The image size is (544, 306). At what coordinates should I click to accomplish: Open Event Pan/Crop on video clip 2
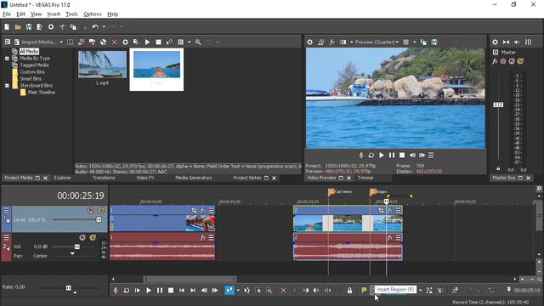tap(381, 210)
